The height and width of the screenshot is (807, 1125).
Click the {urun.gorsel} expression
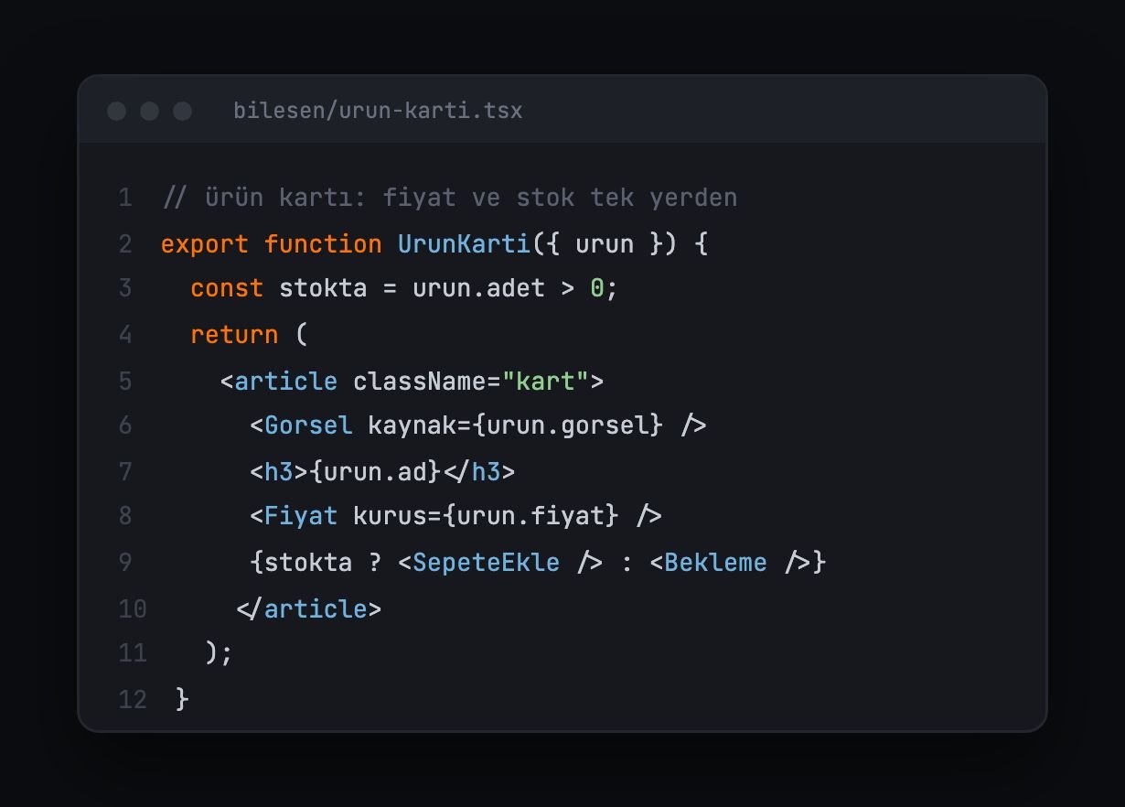567,425
